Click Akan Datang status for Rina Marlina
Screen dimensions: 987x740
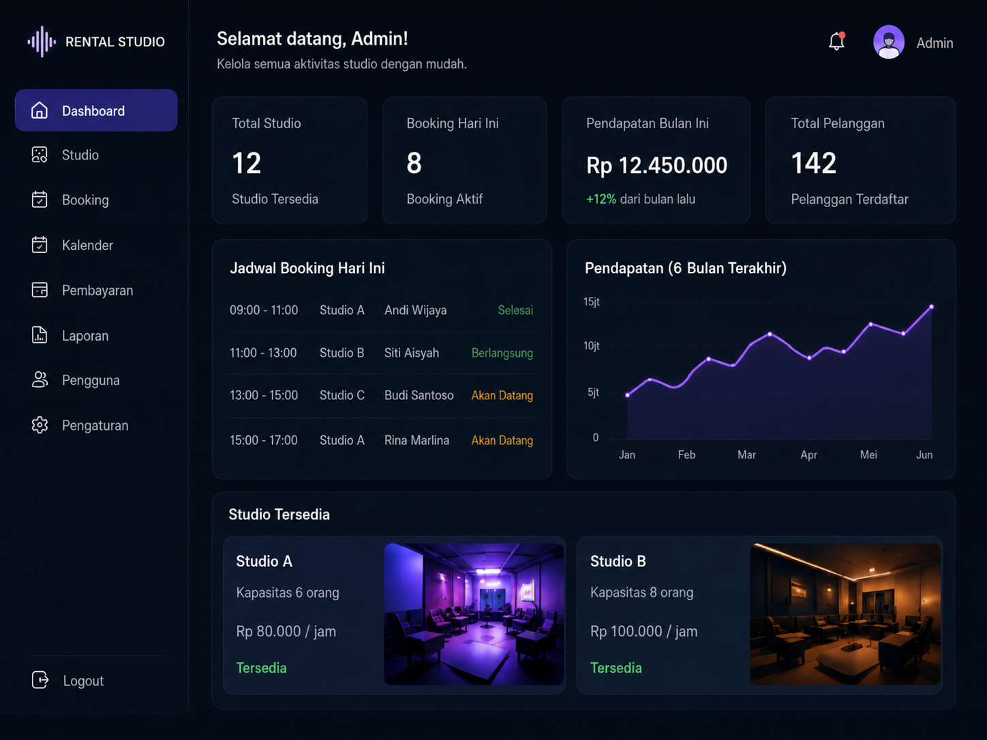click(x=502, y=440)
